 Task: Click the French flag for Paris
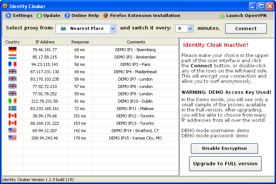(x=13, y=64)
